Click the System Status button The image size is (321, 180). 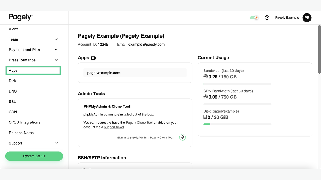(34, 156)
